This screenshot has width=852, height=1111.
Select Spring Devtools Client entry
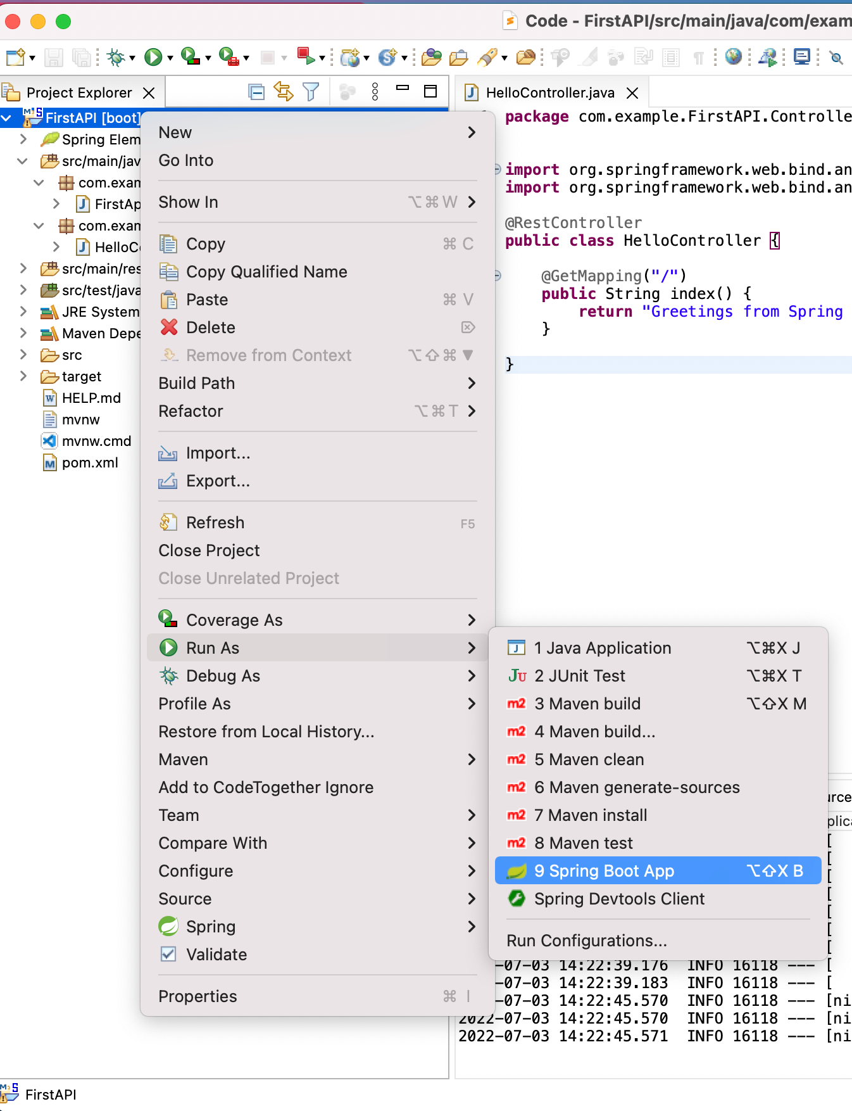point(658,899)
